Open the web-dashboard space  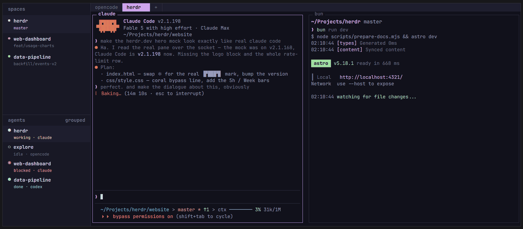(x=46, y=42)
